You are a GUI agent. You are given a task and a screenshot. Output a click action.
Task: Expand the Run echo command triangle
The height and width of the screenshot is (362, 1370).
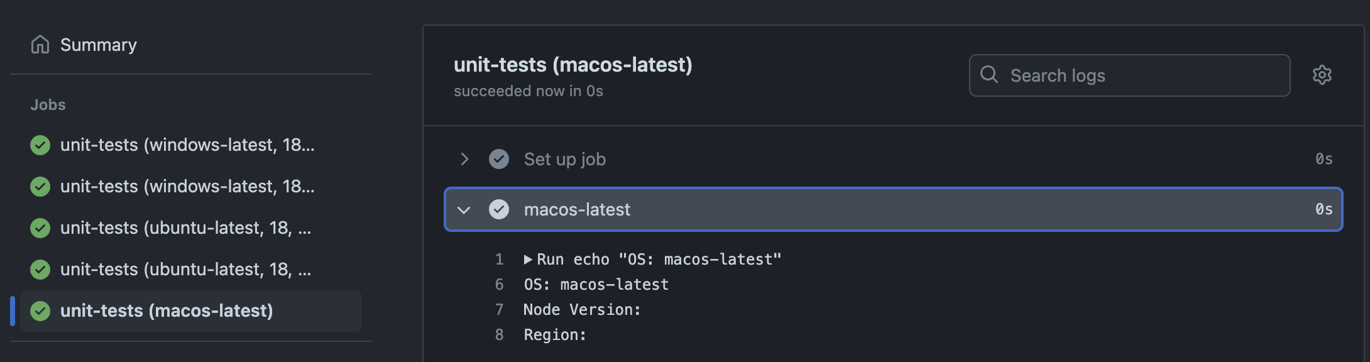pos(529,260)
